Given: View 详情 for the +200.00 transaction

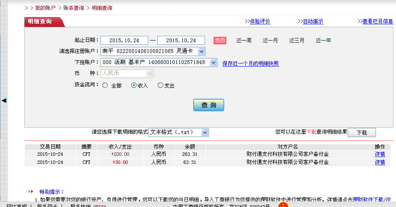Looking at the screenshot, I should point(380,154).
